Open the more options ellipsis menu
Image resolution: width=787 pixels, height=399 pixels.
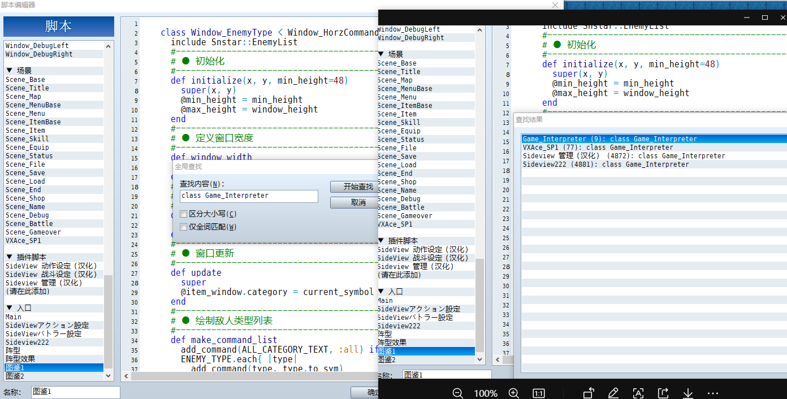[x=713, y=393]
